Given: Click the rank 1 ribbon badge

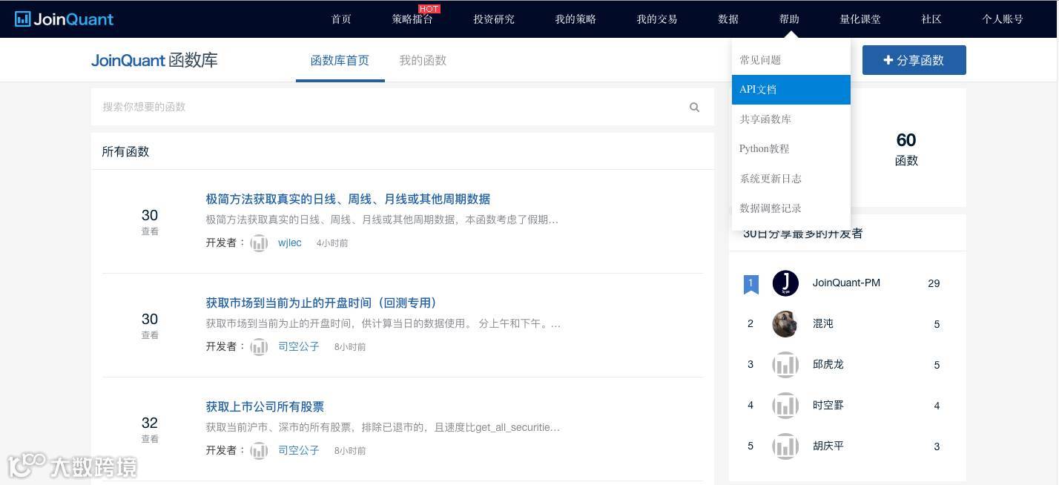Looking at the screenshot, I should point(750,284).
